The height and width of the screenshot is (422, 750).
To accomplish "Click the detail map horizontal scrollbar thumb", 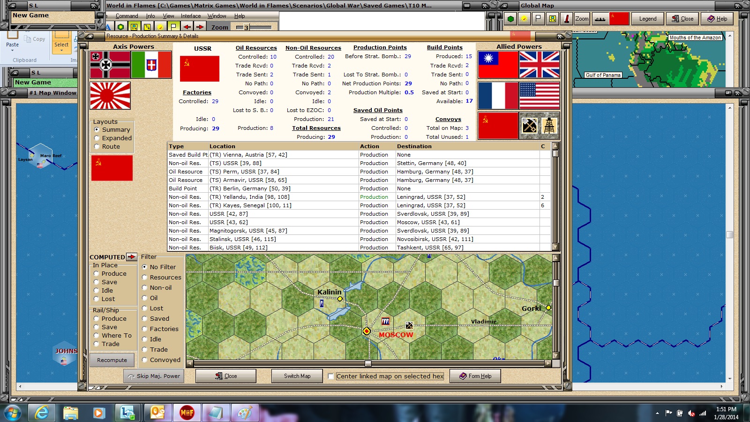I will pos(368,363).
